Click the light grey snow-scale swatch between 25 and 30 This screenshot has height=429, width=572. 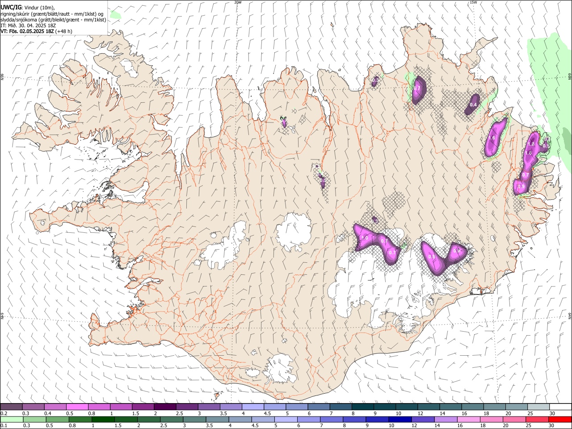tap(538, 407)
